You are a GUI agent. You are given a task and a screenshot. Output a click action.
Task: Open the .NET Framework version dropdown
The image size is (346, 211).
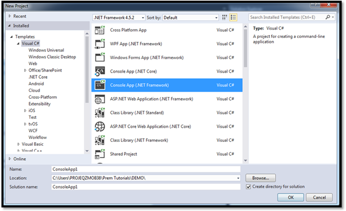click(x=119, y=18)
